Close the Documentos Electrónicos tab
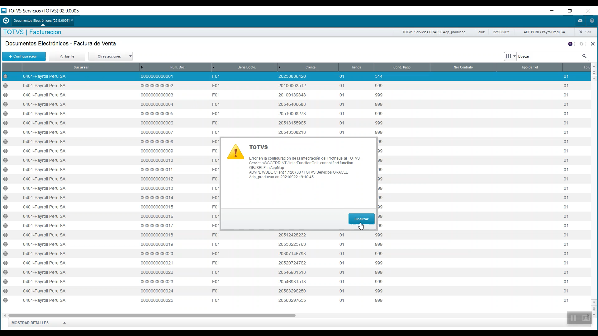The image size is (598, 336). coord(72,21)
